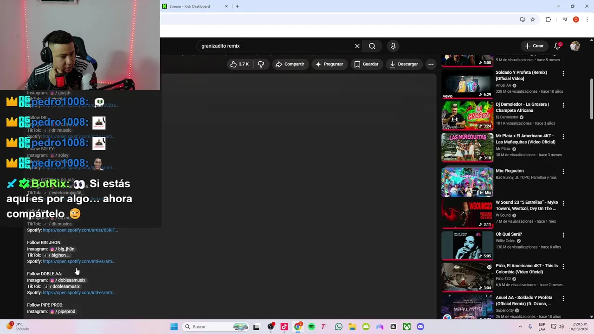The height and width of the screenshot is (334, 594).
Task: Open Task View in the taskbar
Action: [x=256, y=327]
